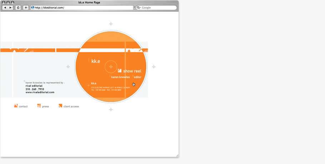Open the press page link
The height and width of the screenshot is (164, 325).
click(46, 106)
